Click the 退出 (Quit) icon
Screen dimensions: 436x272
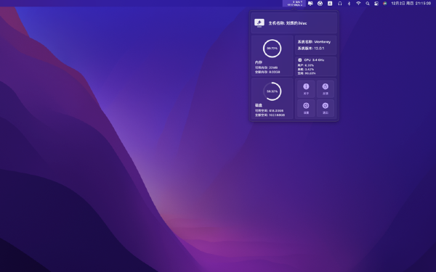tap(326, 108)
